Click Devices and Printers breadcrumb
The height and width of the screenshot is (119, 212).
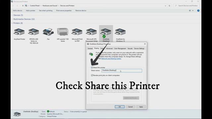tap(67, 6)
